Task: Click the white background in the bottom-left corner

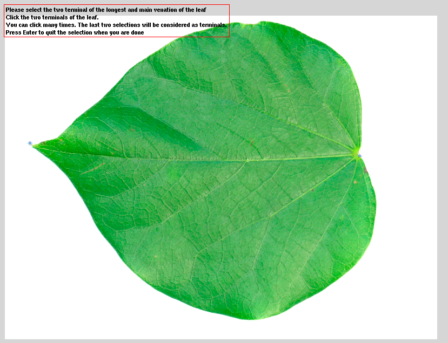Action: (32, 318)
